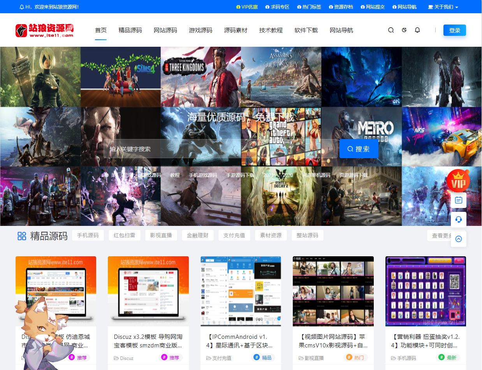Image resolution: width=482 pixels, height=370 pixels.
Task: Open the daily check-in calendar icon
Action: (x=459, y=200)
